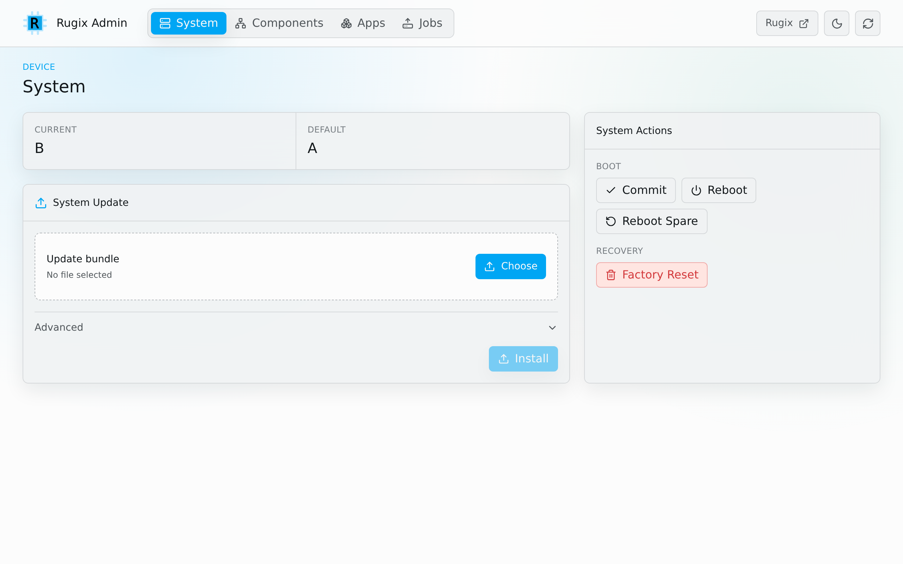Viewport: 903px width, 564px height.
Task: Go to the Apps tab
Action: coord(363,23)
